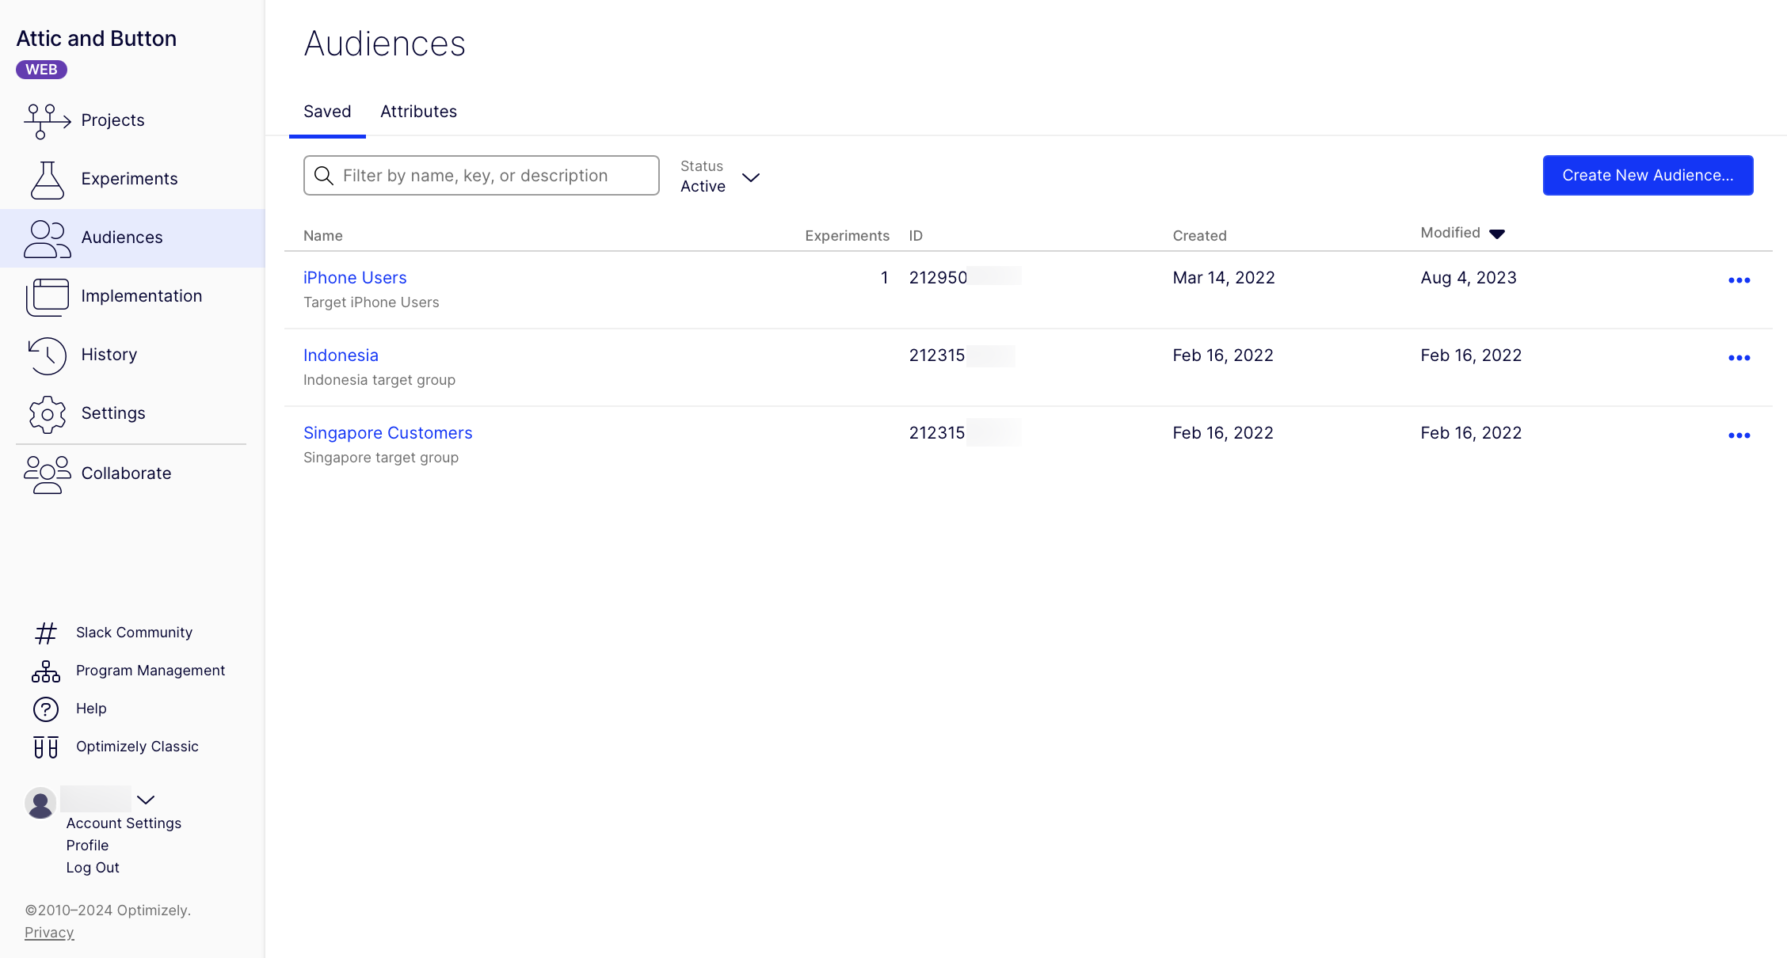Open the Indonesia row more-options menu
This screenshot has width=1787, height=958.
[x=1739, y=358]
